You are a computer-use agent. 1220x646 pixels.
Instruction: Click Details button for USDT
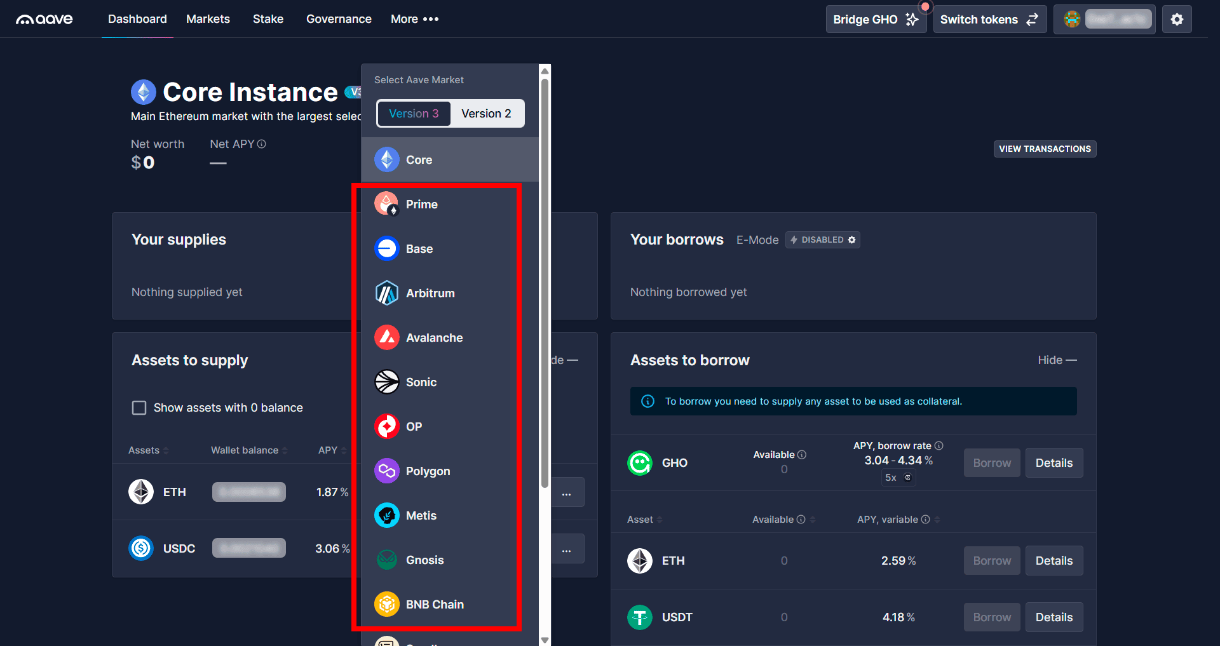click(1054, 617)
